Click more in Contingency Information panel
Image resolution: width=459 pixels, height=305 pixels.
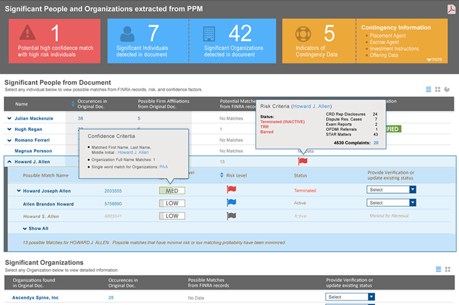(x=434, y=59)
